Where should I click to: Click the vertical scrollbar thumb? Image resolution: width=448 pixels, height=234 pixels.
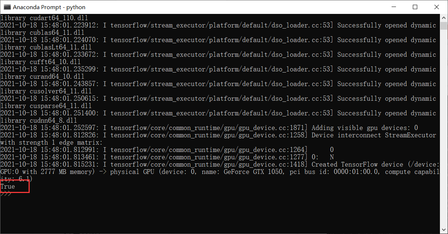444,26
